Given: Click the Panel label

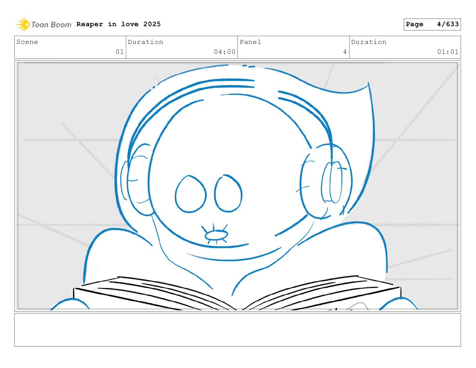Looking at the screenshot, I should click(250, 42).
